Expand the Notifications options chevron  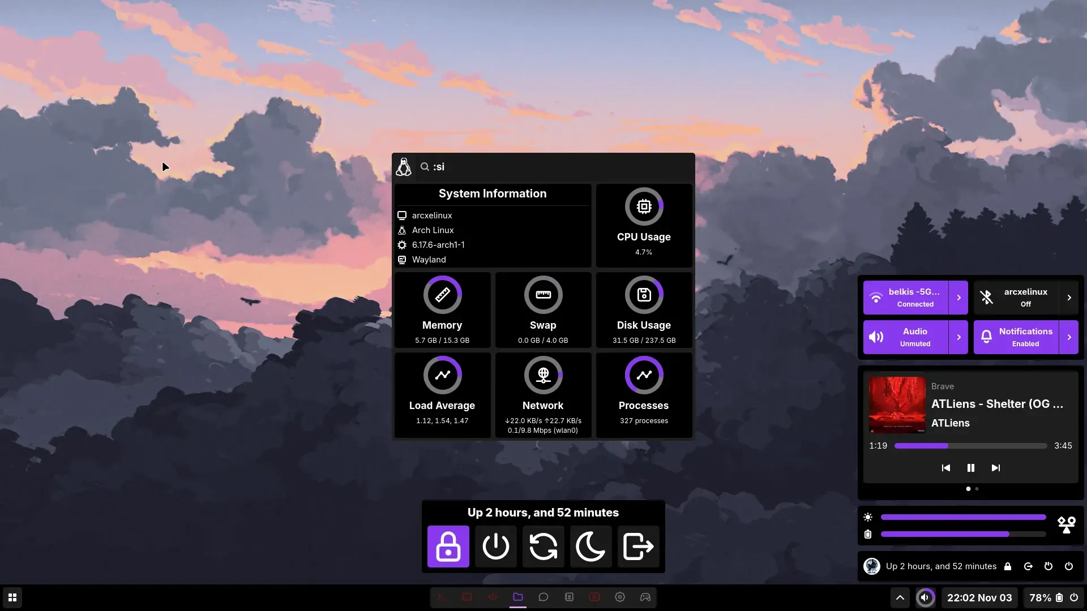click(x=1069, y=337)
